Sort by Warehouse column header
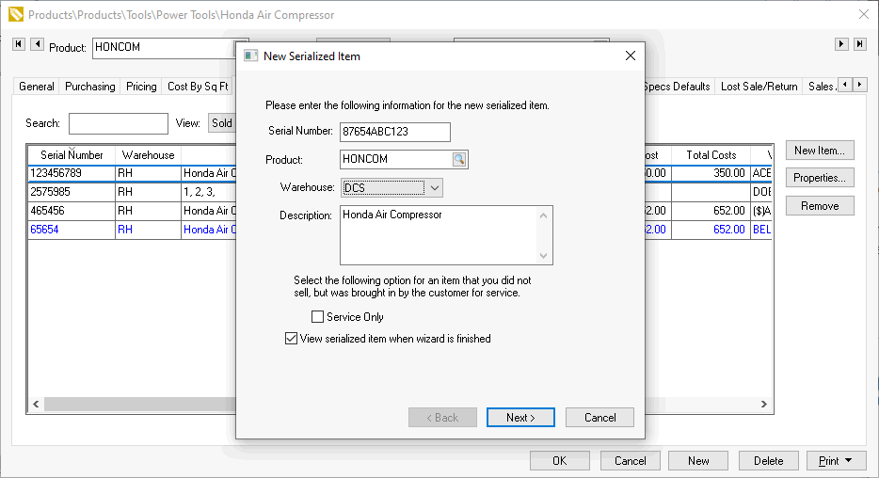Screen dimensions: 879x478 click(x=148, y=155)
